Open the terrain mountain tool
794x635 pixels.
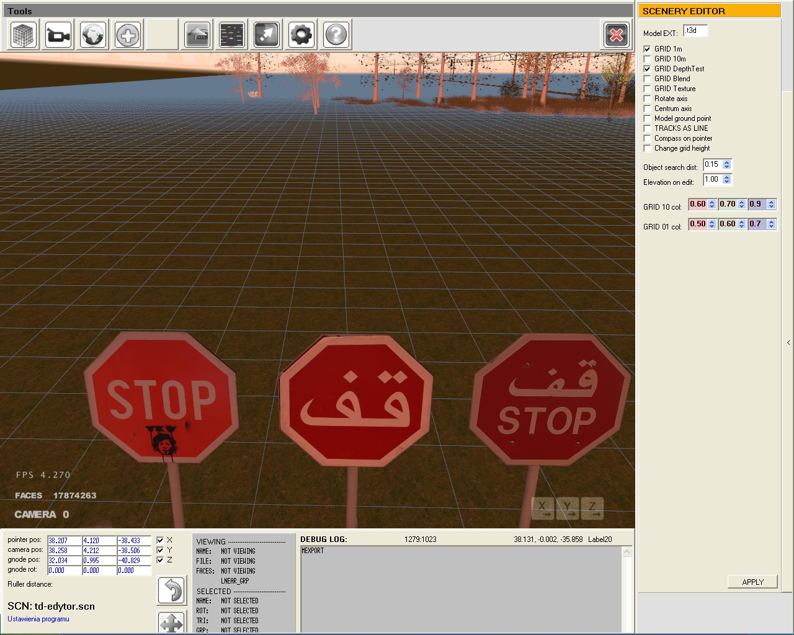pyautogui.click(x=198, y=35)
